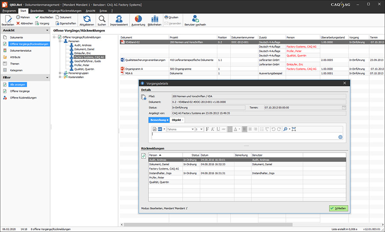Viewport: 385px width, 232px height.
Task: Apply the Offene Rückmeldungen filter
Action: 23,97
